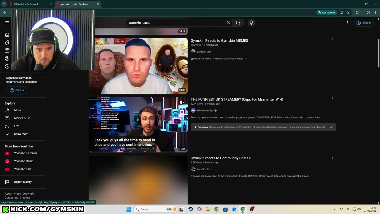Open File Explorer from the taskbar
This screenshot has width=380, height=214.
click(x=208, y=209)
